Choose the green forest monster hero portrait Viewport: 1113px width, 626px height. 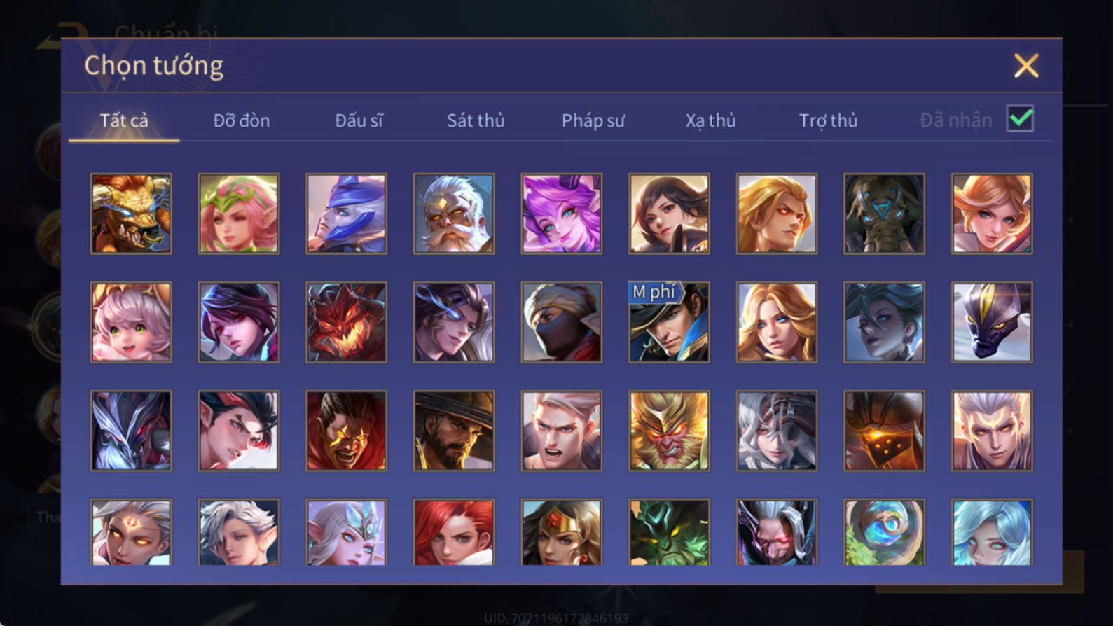(x=669, y=532)
